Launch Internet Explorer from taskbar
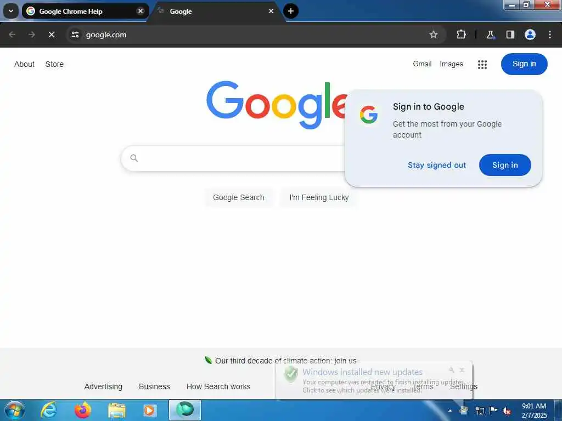Viewport: 562px width, 421px height. pyautogui.click(x=49, y=410)
